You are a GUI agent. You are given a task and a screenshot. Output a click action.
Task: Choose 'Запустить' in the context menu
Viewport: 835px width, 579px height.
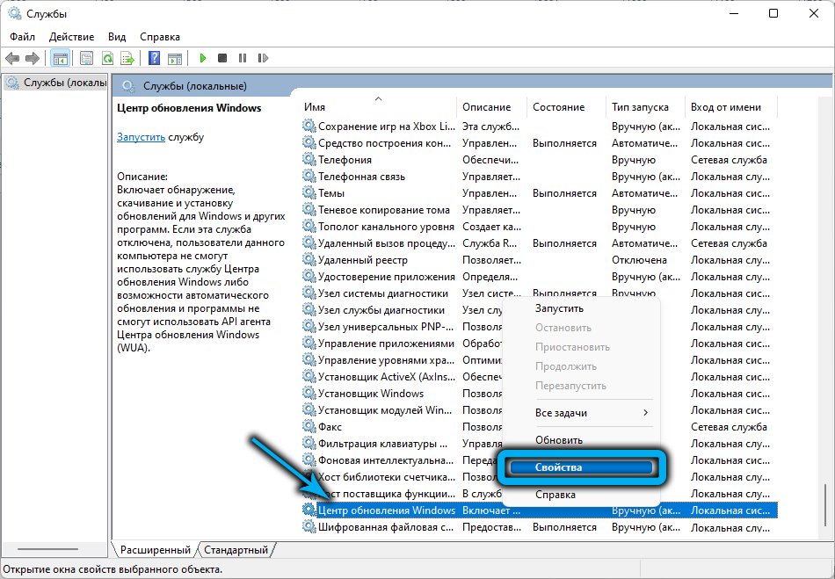coord(559,308)
